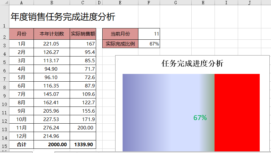Select the column B header

pyautogui.click(x=52, y=3)
